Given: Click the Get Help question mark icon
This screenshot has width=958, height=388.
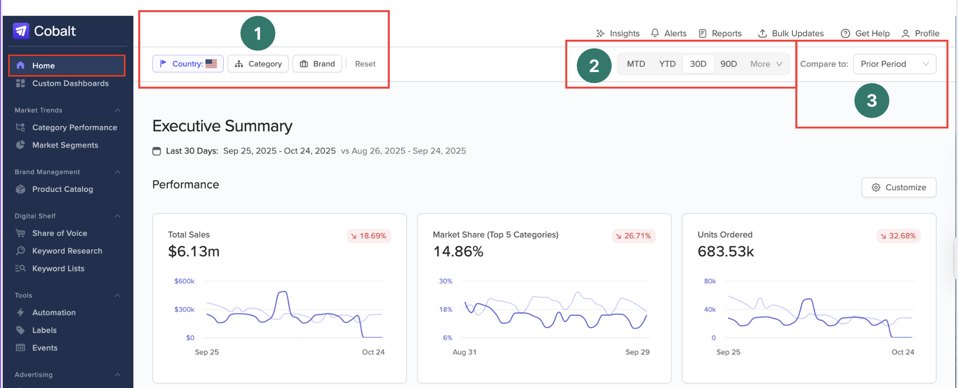Looking at the screenshot, I should (x=845, y=33).
